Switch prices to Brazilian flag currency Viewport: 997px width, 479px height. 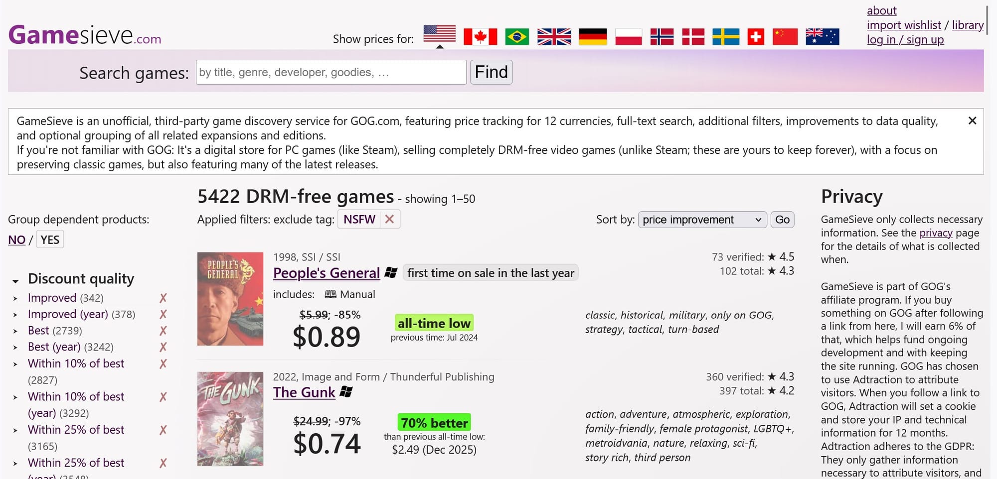[x=517, y=36]
